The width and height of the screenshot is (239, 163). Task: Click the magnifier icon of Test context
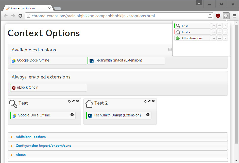pyautogui.click(x=13, y=104)
